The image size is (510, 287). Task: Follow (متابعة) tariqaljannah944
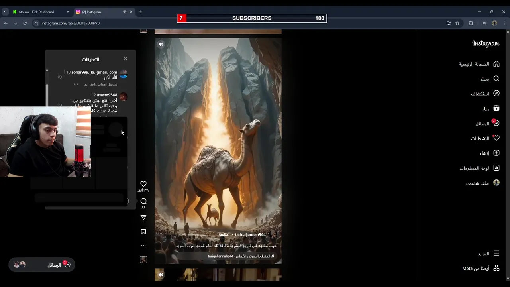[x=224, y=234]
